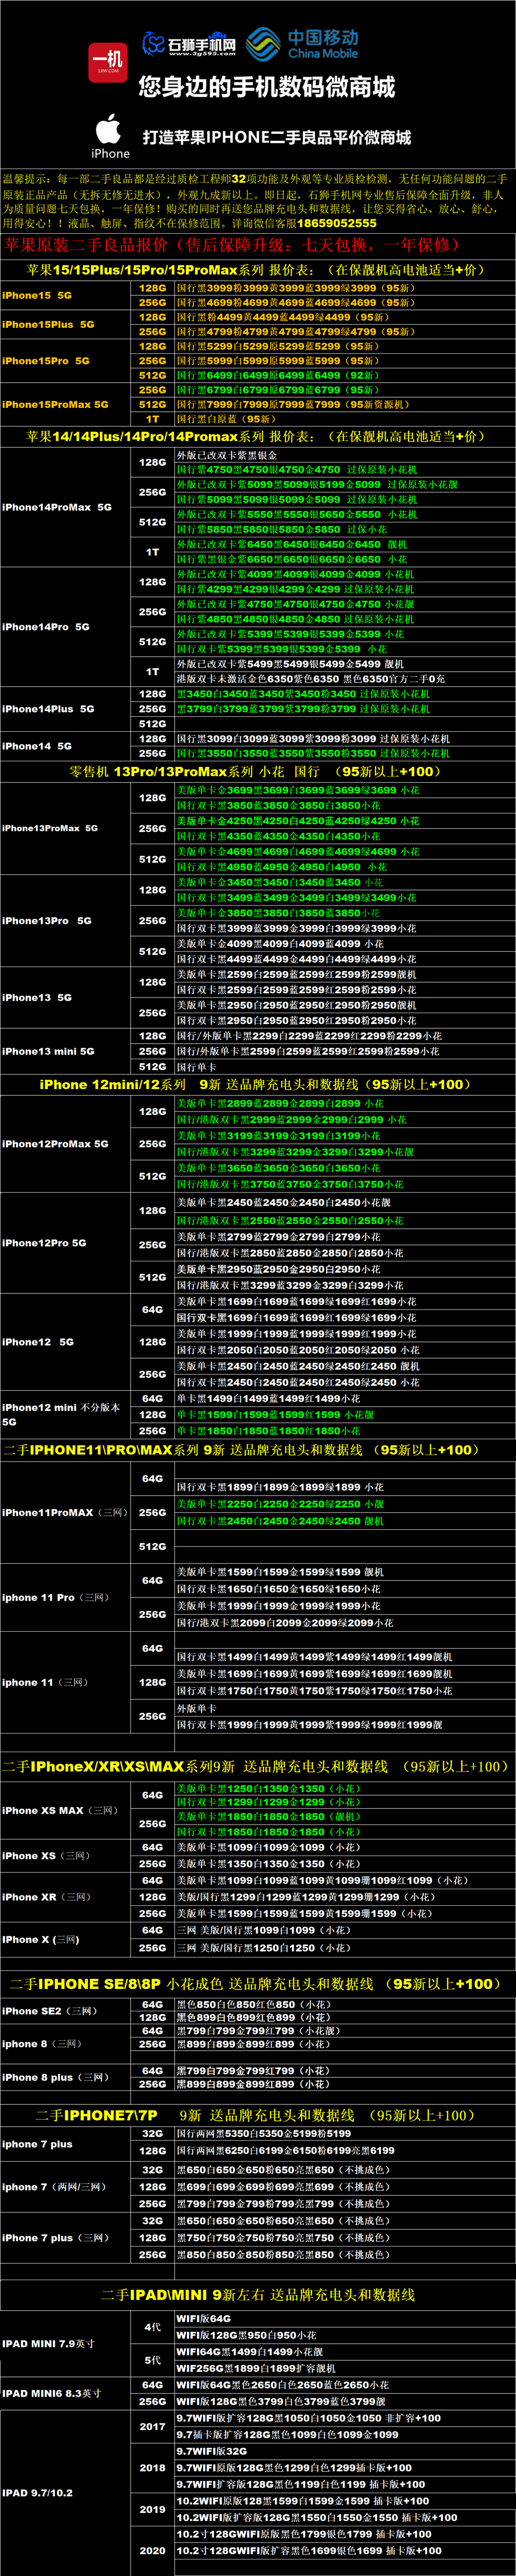Click the 2018 year cell
The height and width of the screenshot is (2576, 516).
pos(153,2468)
